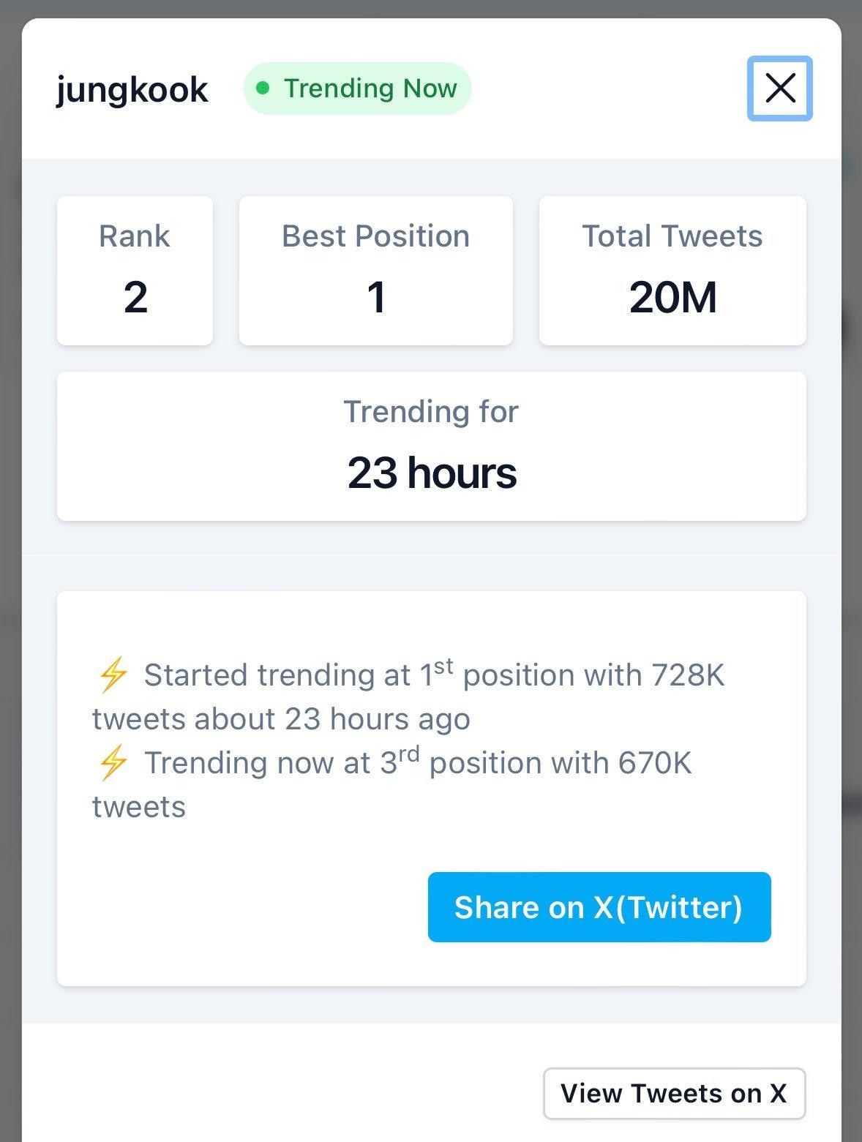Image resolution: width=862 pixels, height=1142 pixels.
Task: Click the 20M tweets value
Action: pos(673,298)
